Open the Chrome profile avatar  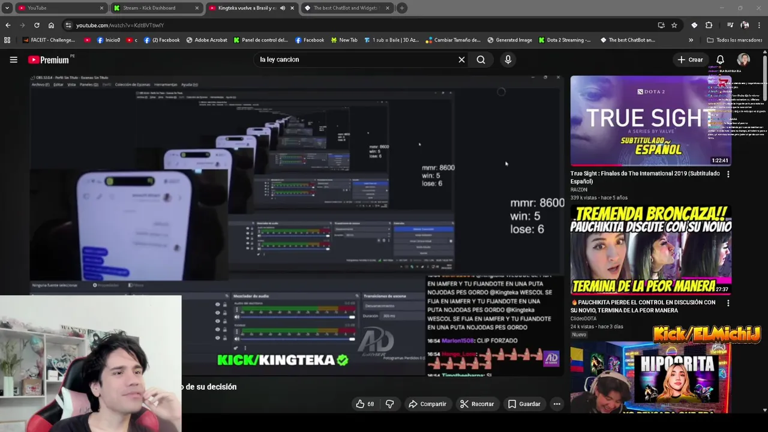(x=745, y=25)
